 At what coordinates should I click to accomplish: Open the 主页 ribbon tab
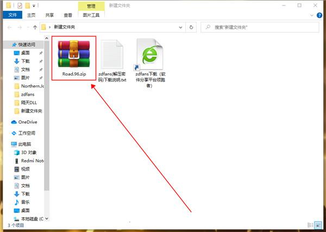31,15
